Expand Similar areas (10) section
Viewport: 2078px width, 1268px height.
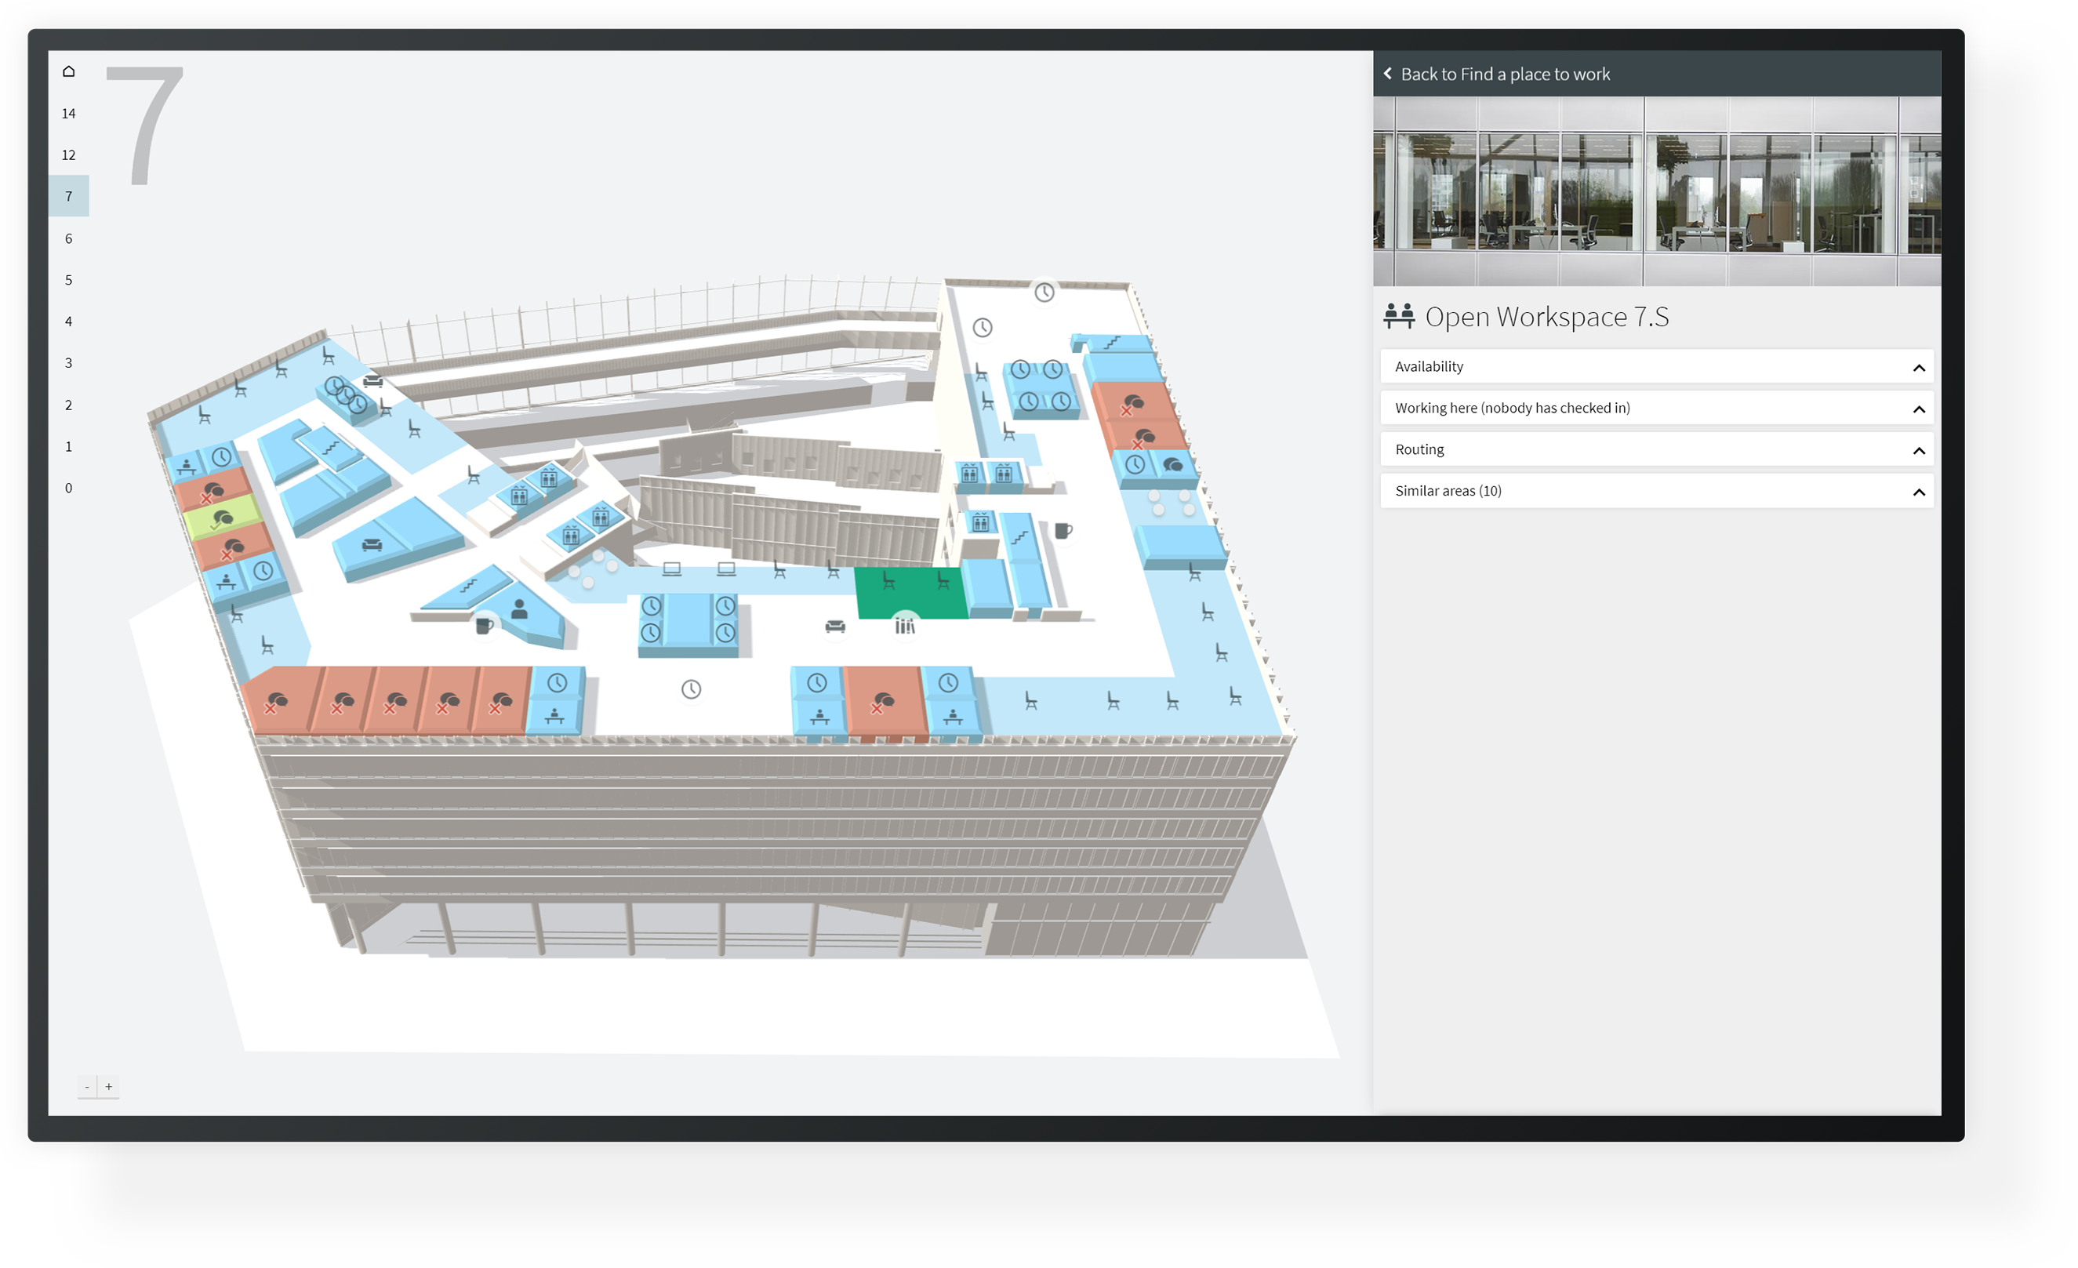[x=1656, y=491]
